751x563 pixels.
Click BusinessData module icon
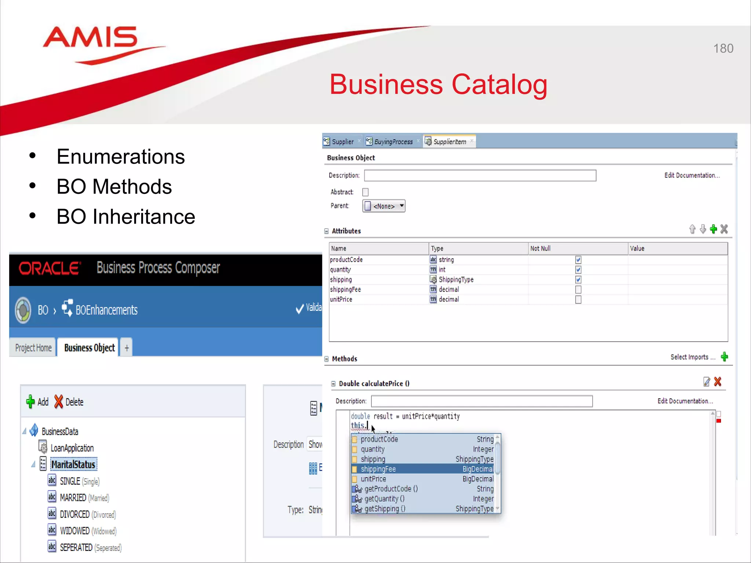(x=34, y=430)
